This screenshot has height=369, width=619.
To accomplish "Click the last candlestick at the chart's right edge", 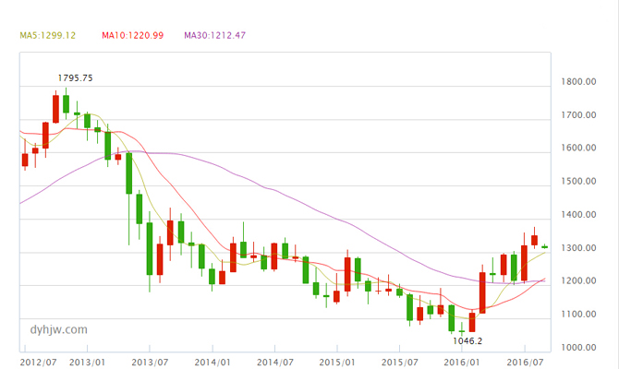I will tap(544, 246).
